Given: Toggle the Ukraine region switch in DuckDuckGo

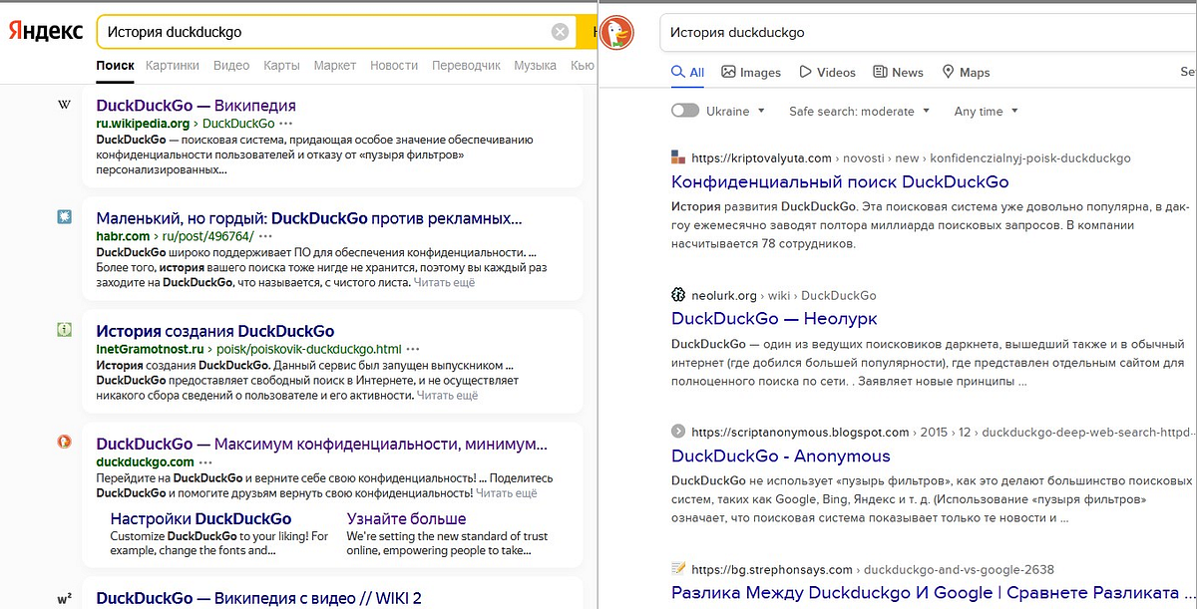Looking at the screenshot, I should [x=685, y=111].
